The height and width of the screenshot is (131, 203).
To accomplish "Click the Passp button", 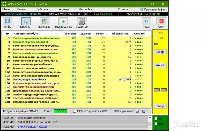I will [160, 106].
